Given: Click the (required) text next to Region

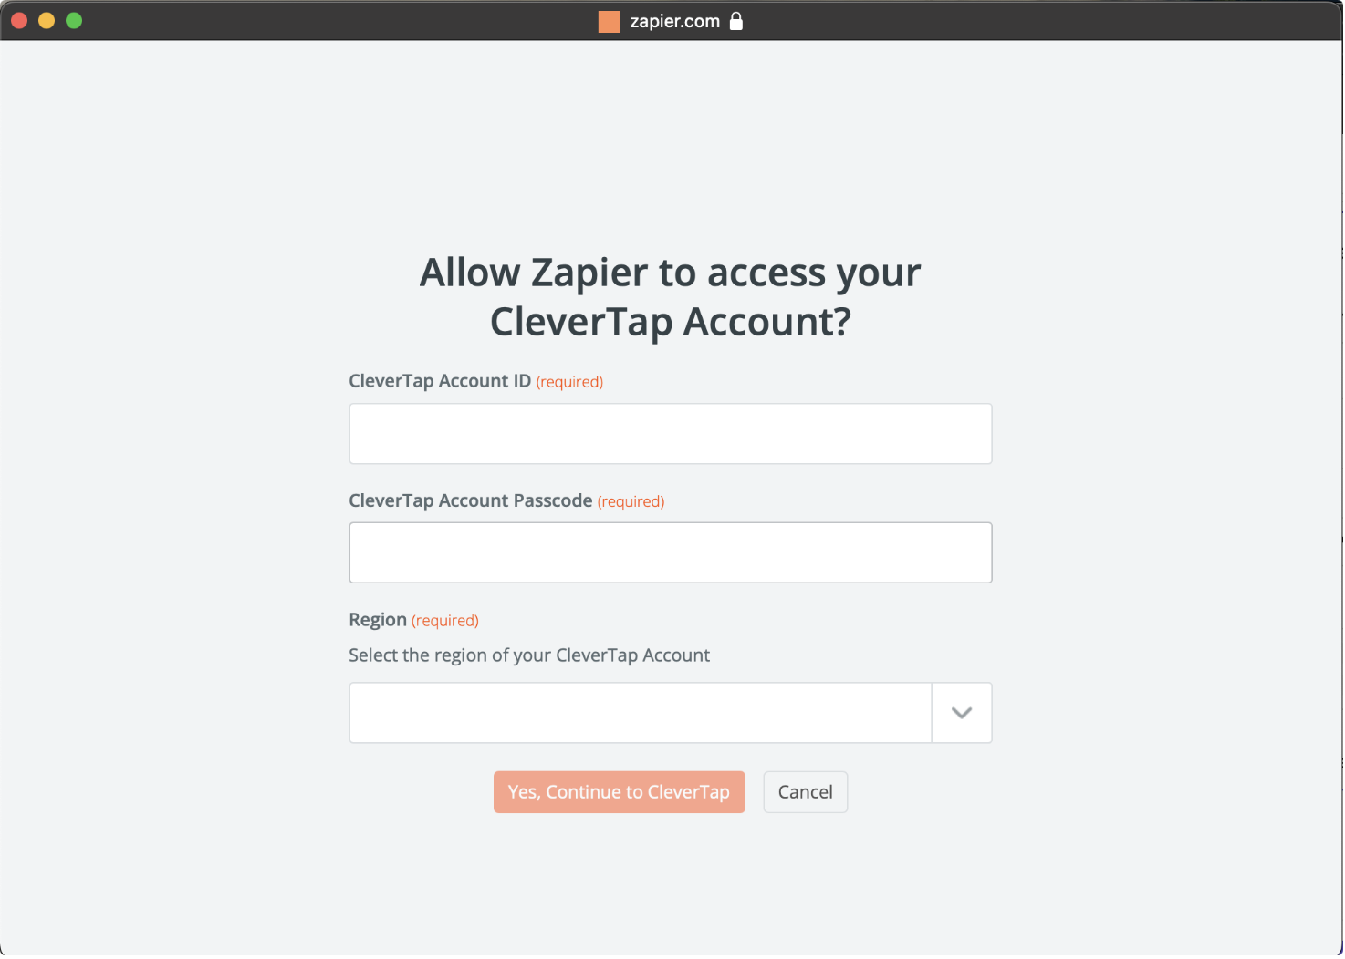Looking at the screenshot, I should pos(444,620).
